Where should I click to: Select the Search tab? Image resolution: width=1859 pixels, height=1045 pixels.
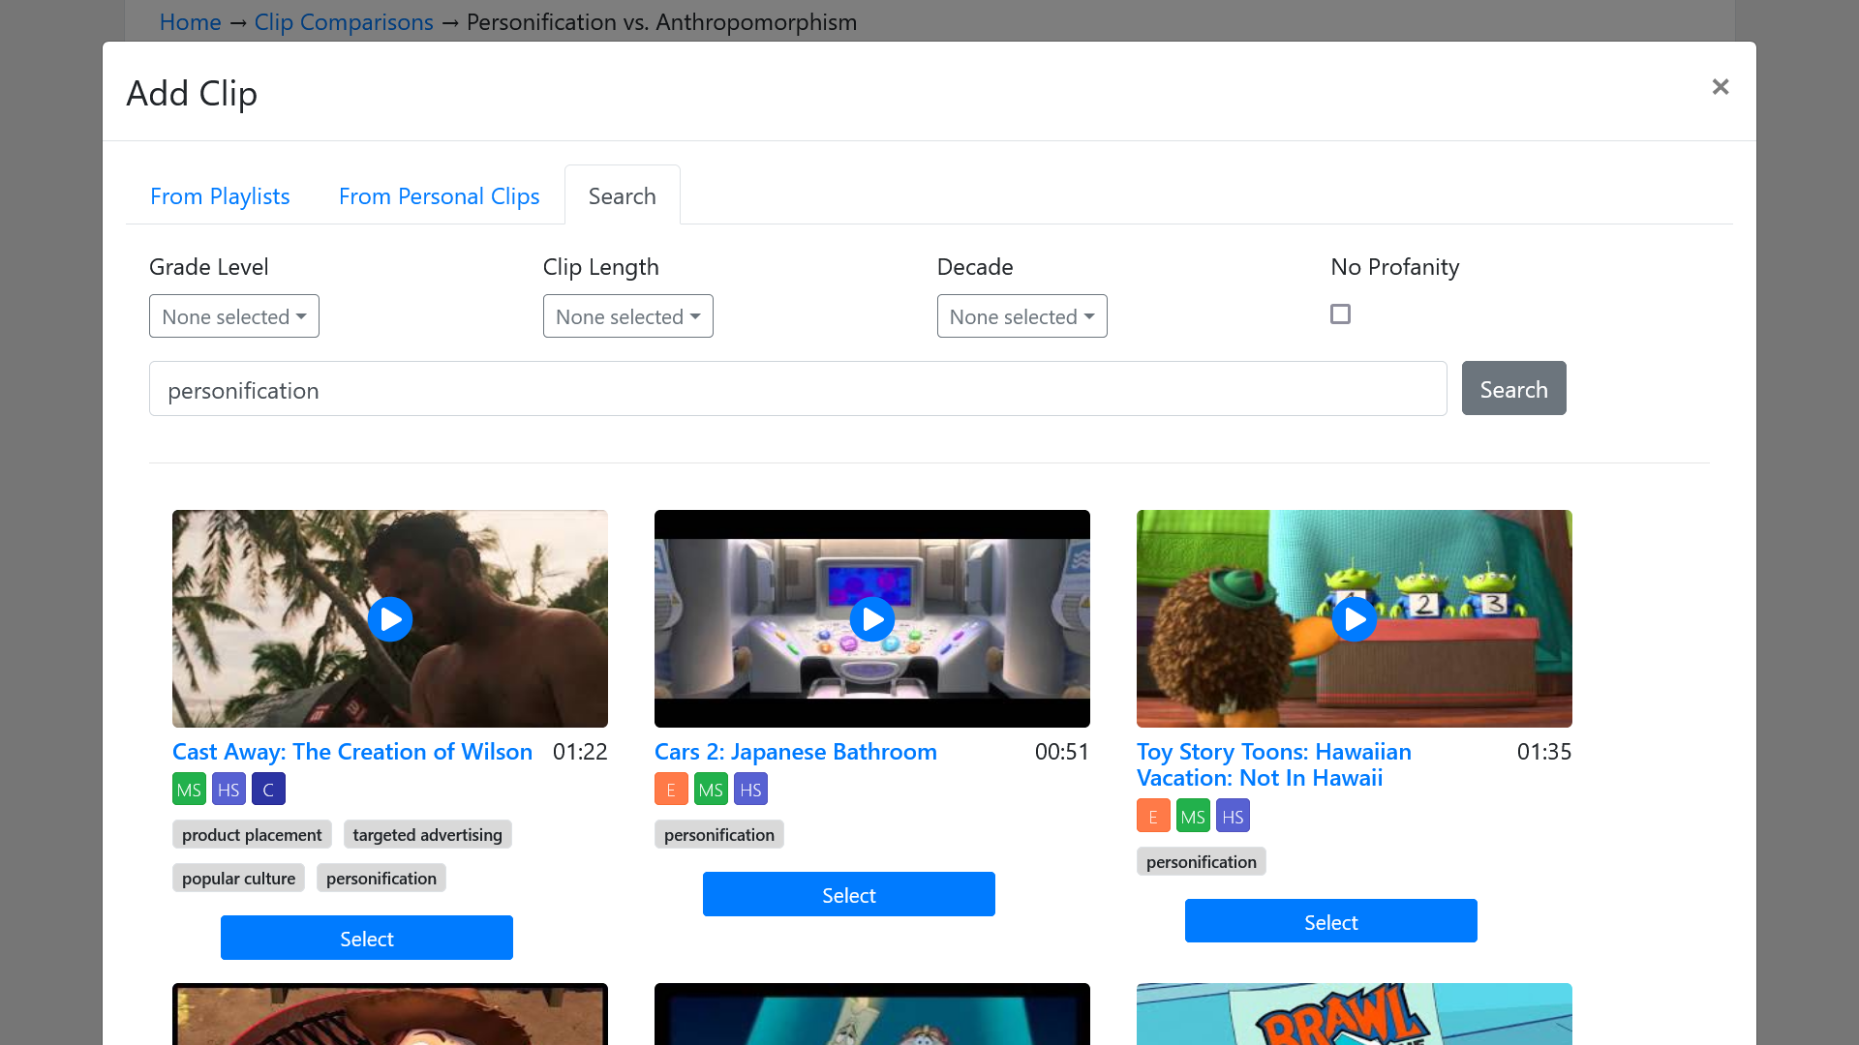pyautogui.click(x=623, y=195)
